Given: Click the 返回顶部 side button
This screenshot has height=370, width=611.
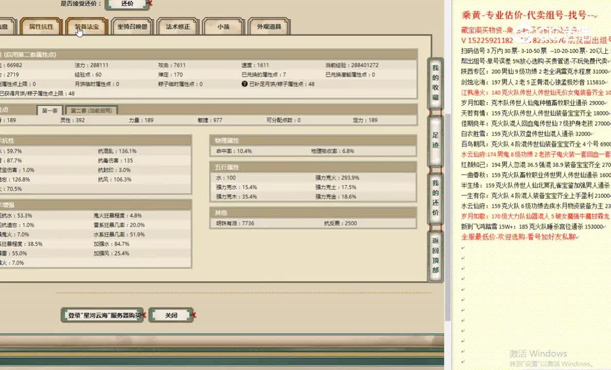Looking at the screenshot, I should point(435,255).
